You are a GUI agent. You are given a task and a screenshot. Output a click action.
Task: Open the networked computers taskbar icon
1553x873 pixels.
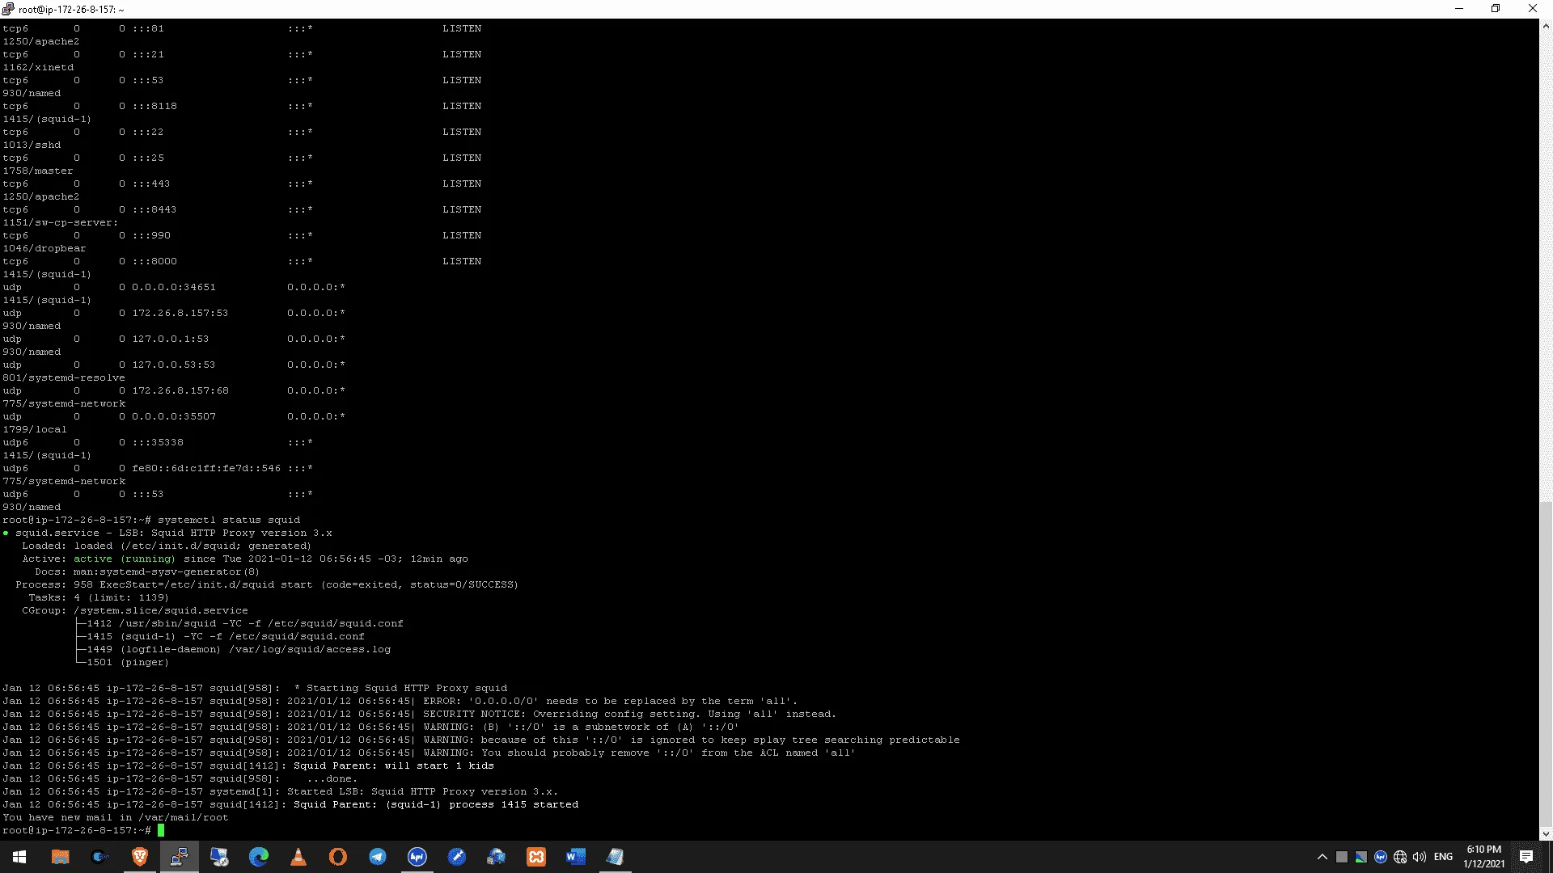[x=497, y=857]
